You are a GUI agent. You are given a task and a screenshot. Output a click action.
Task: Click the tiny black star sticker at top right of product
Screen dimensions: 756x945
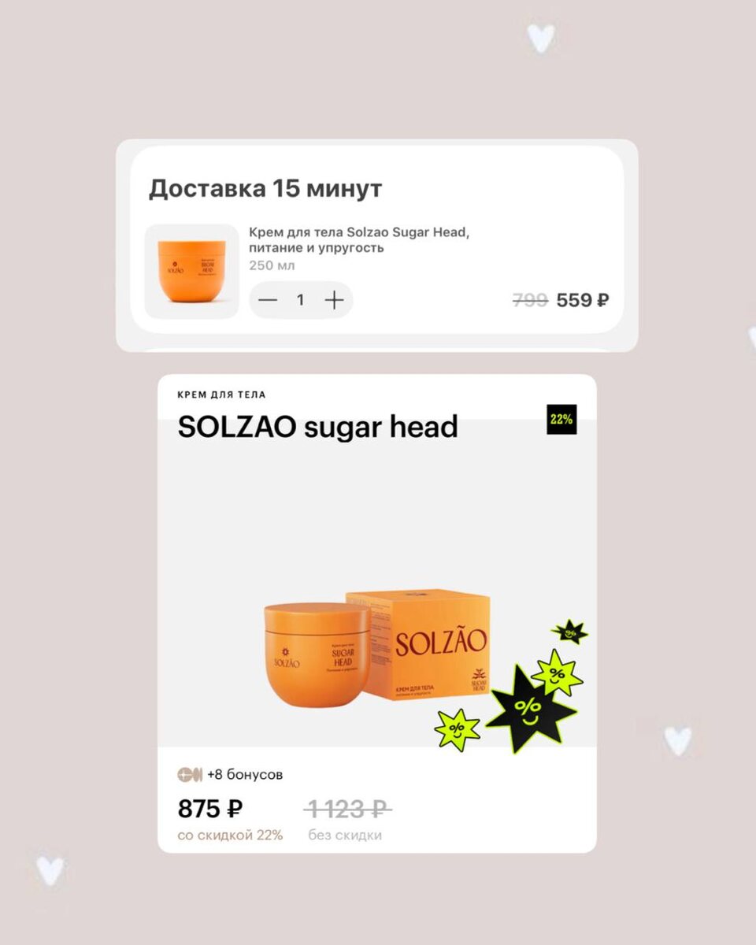click(x=569, y=632)
